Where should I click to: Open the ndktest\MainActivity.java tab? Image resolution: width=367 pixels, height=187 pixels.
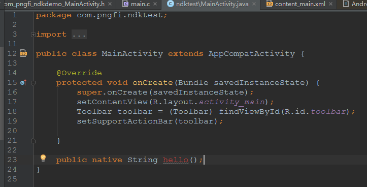(x=212, y=4)
